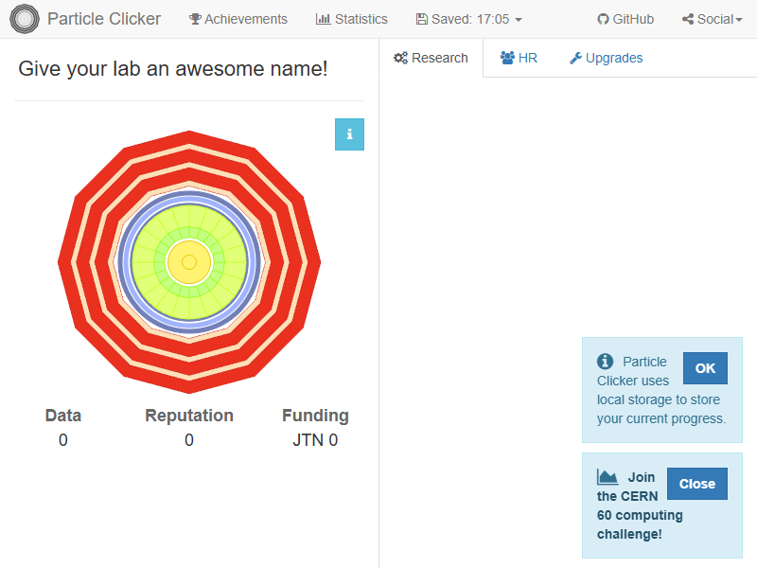Open the Social dropdown caret
The image size is (757, 568).
739,20
